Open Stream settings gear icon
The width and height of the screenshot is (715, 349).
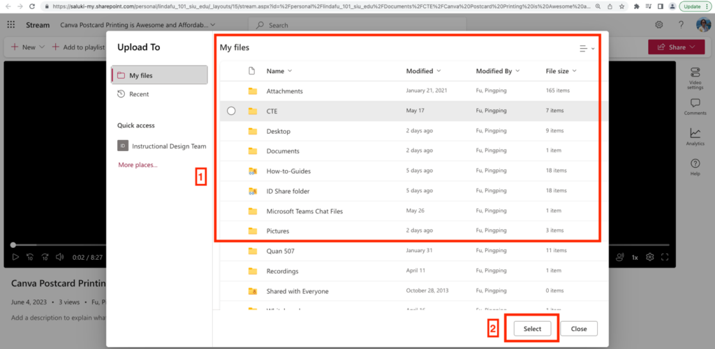[659, 24]
